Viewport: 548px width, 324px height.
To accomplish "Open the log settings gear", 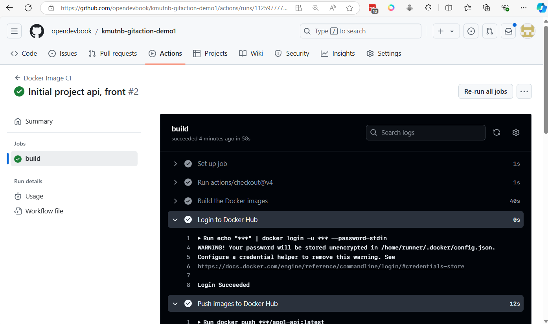I will pyautogui.click(x=516, y=133).
